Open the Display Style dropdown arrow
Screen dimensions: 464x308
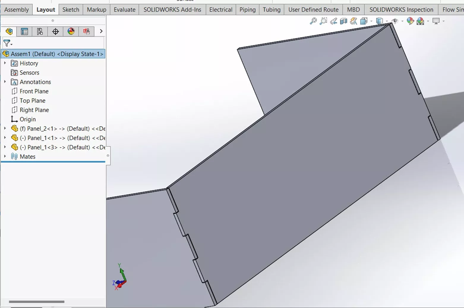386,21
